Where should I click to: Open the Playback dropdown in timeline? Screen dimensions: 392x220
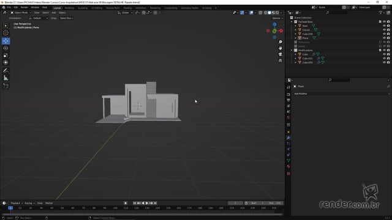[x=17, y=203]
